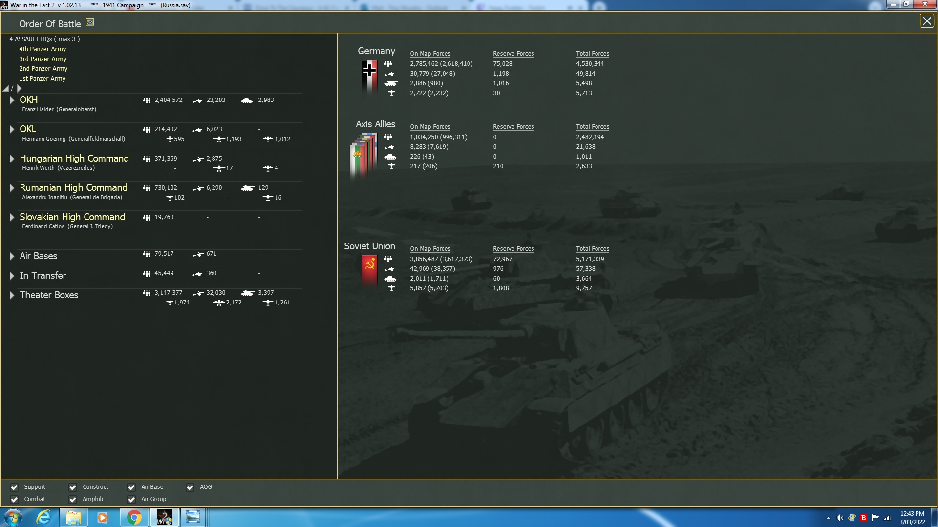Click Hungarian High Command manpower icon
Viewport: 938px width, 527px height.
click(x=147, y=159)
